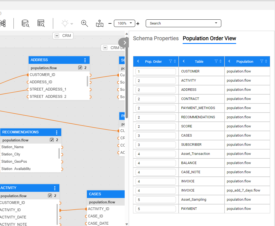Toggle ADDRESS population.flow checkbox
The image size is (275, 226).
tap(80, 68)
